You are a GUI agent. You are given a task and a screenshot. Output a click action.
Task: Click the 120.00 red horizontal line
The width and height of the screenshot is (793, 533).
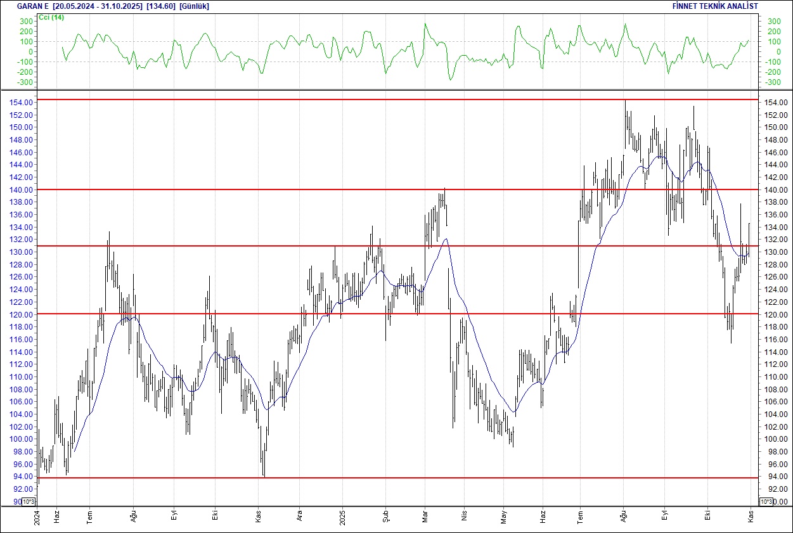pyautogui.click(x=380, y=314)
